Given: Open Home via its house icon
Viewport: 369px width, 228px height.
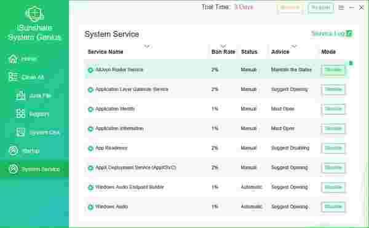Looking at the screenshot, I should [13, 59].
